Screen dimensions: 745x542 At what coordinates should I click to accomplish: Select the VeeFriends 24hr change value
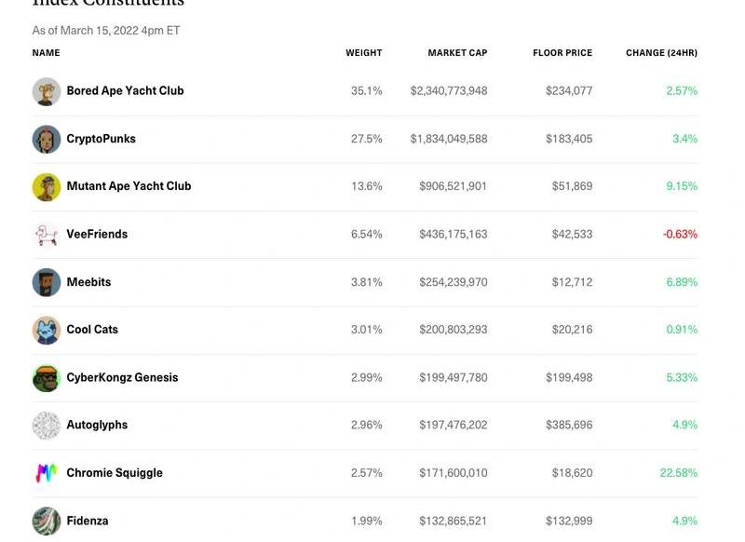tap(680, 235)
